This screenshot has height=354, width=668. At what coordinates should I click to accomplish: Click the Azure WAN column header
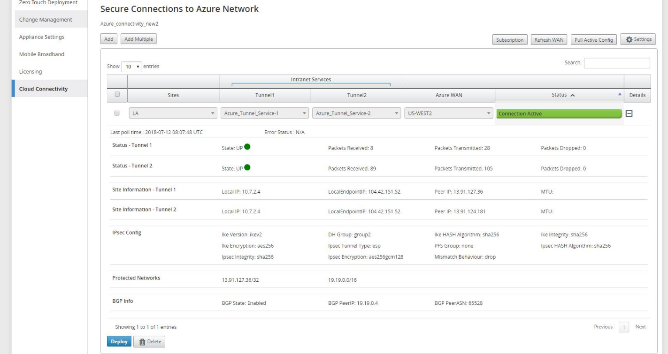click(448, 95)
